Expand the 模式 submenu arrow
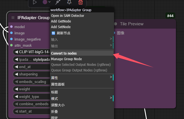This screenshot has width=184, height=119. pyautogui.click(x=111, y=98)
